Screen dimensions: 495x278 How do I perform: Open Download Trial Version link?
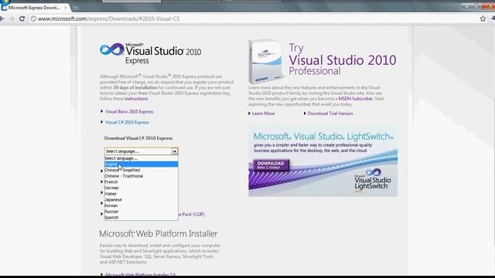pyautogui.click(x=330, y=114)
